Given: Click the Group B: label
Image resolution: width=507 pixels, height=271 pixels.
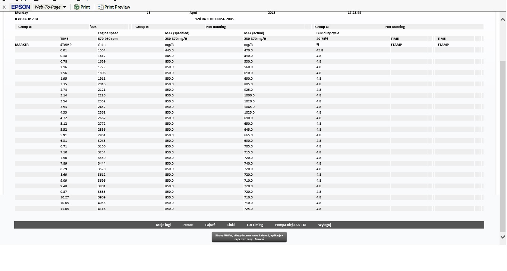Looking at the screenshot, I should [142, 27].
